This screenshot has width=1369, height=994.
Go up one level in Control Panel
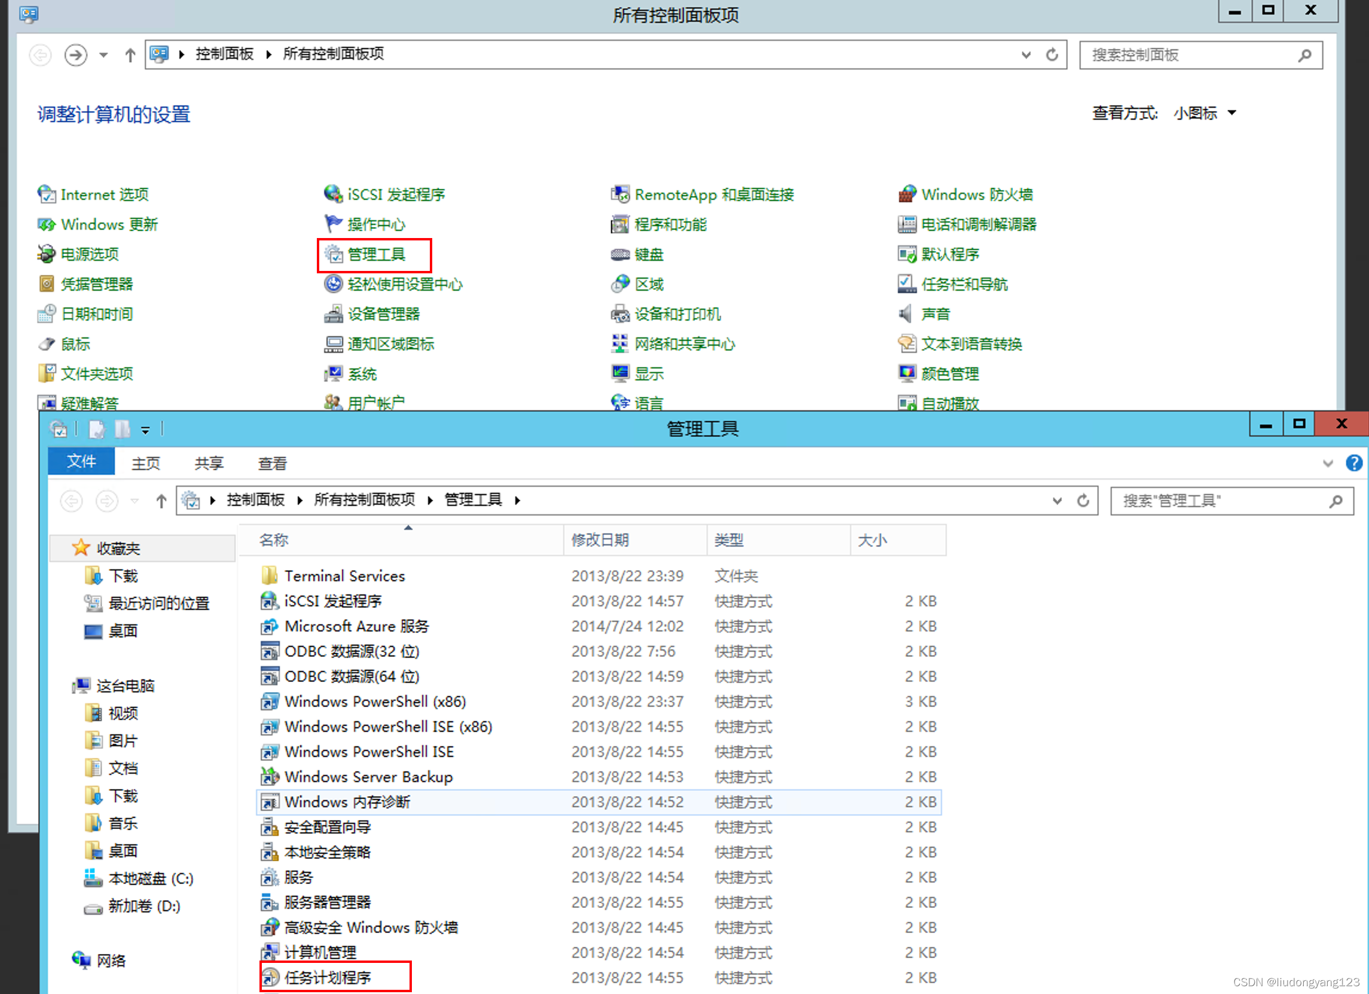click(130, 55)
